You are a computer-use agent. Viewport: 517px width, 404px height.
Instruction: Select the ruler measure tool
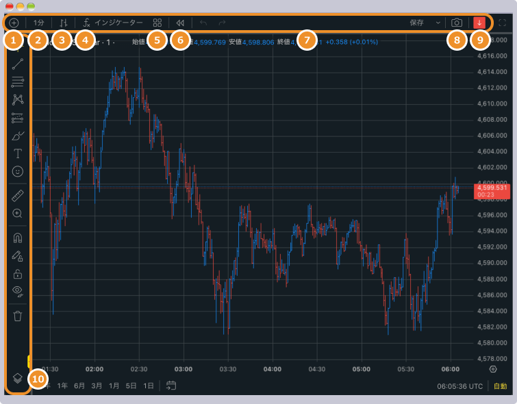[x=18, y=196]
